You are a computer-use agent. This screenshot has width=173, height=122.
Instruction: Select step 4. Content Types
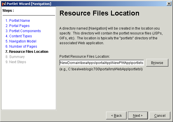[x=19, y=36]
